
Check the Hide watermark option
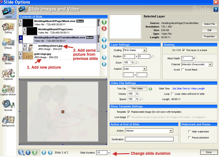coord(190,132)
